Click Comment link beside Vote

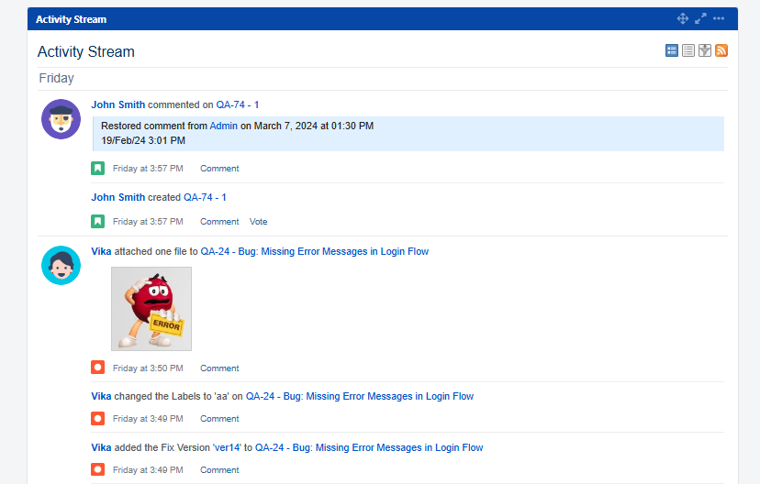coord(219,222)
